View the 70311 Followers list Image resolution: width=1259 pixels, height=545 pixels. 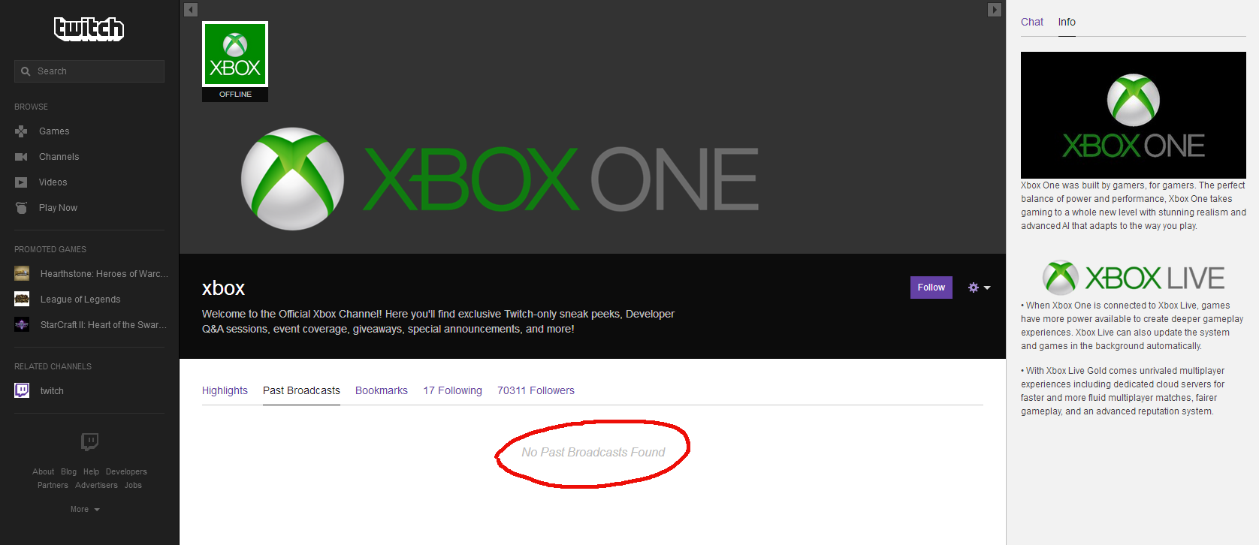[x=536, y=390]
